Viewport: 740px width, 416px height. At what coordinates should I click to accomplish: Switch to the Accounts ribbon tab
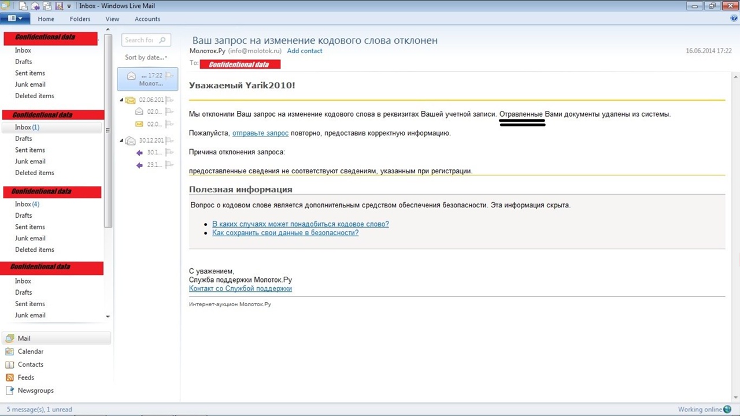click(x=147, y=19)
